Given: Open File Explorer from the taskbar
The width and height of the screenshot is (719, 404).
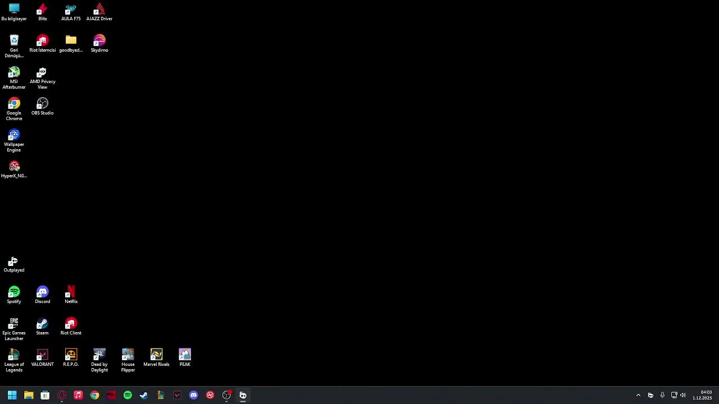Looking at the screenshot, I should [29, 395].
